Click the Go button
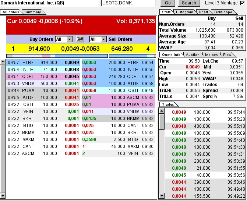Image resolution: width=247 pixels, height=201 pixels. point(168,3)
